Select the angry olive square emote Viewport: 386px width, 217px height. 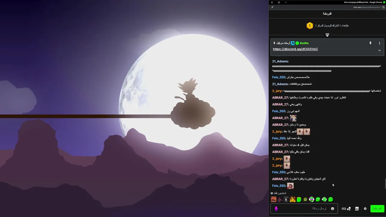(x=305, y=199)
